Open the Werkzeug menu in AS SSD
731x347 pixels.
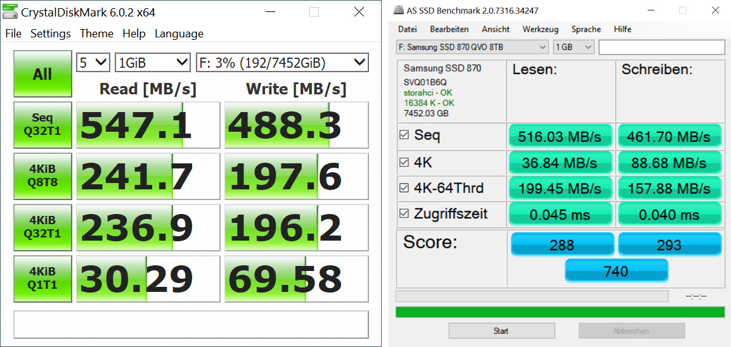(540, 29)
